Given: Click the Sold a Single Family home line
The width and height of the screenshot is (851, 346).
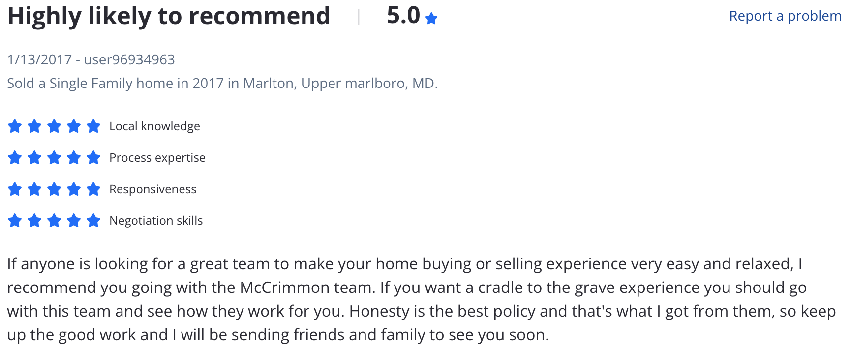Looking at the screenshot, I should (x=222, y=84).
